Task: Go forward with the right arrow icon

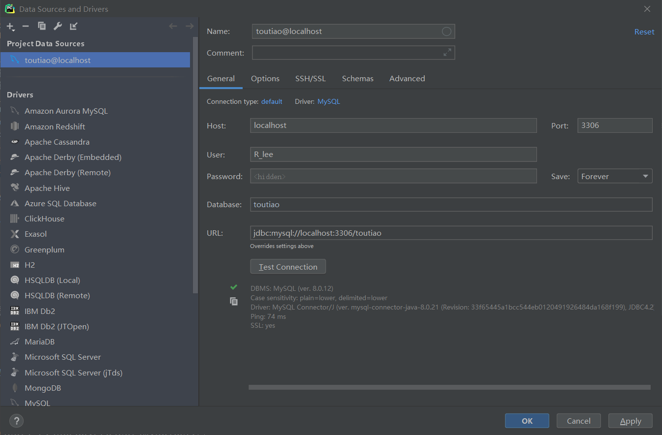Action: 189,26
